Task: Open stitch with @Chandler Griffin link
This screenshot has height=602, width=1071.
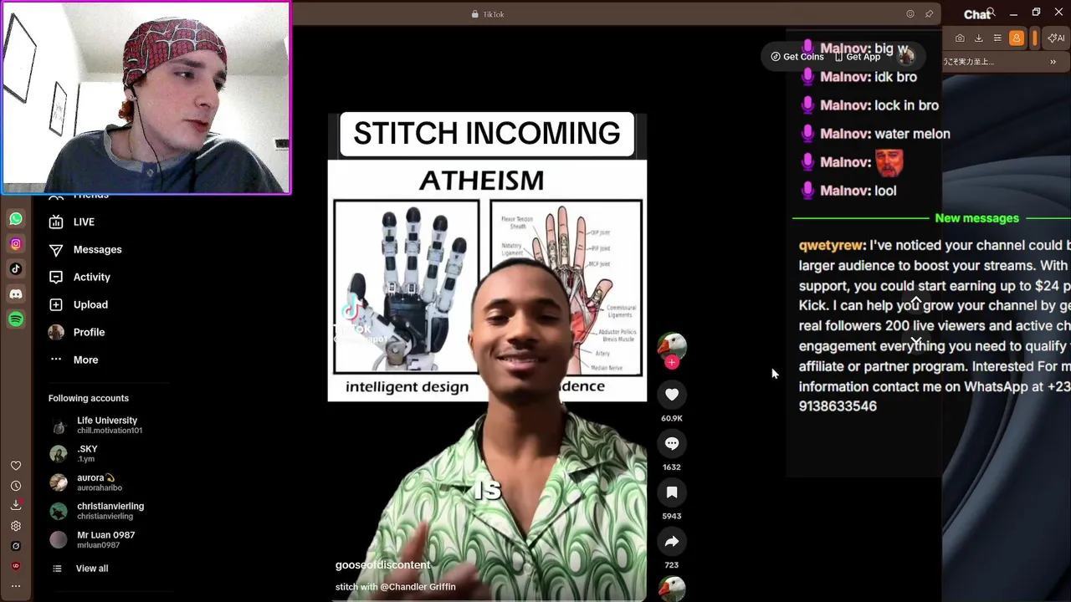Action: 396,587
